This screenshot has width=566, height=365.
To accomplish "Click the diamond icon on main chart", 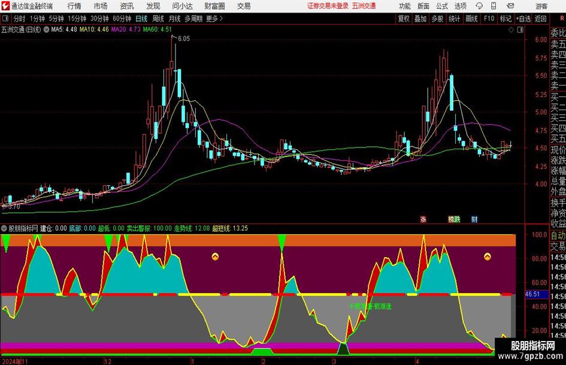I will point(511,30).
